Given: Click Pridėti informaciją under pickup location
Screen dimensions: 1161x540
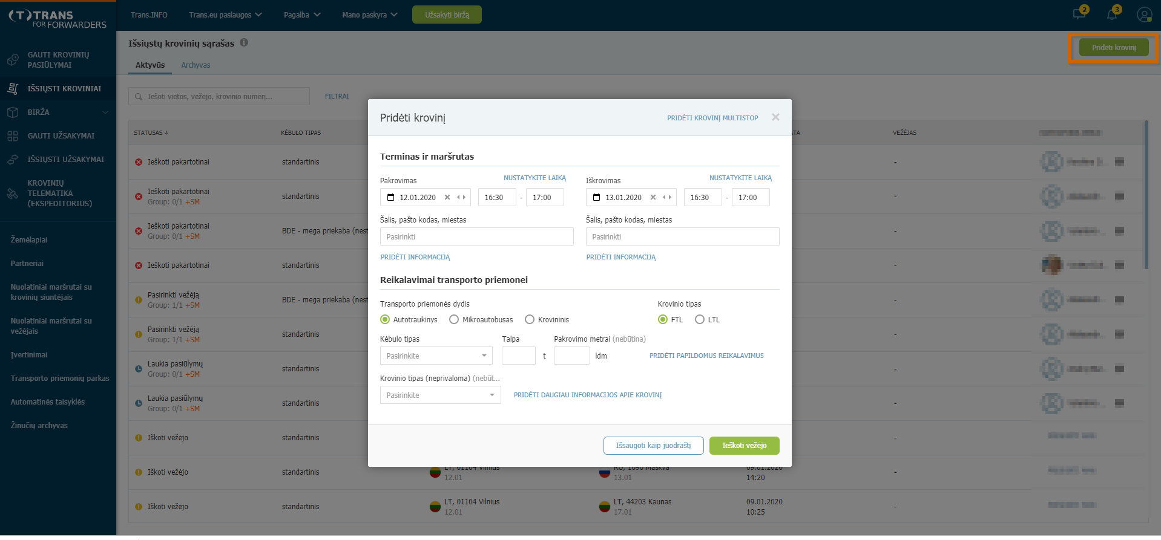Looking at the screenshot, I should coord(415,257).
